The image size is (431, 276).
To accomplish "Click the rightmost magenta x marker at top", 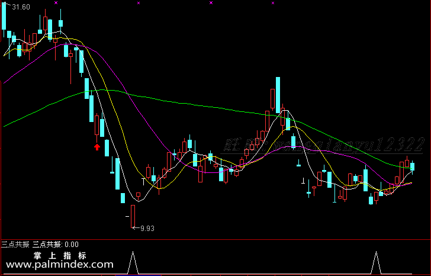I will 273,3.
